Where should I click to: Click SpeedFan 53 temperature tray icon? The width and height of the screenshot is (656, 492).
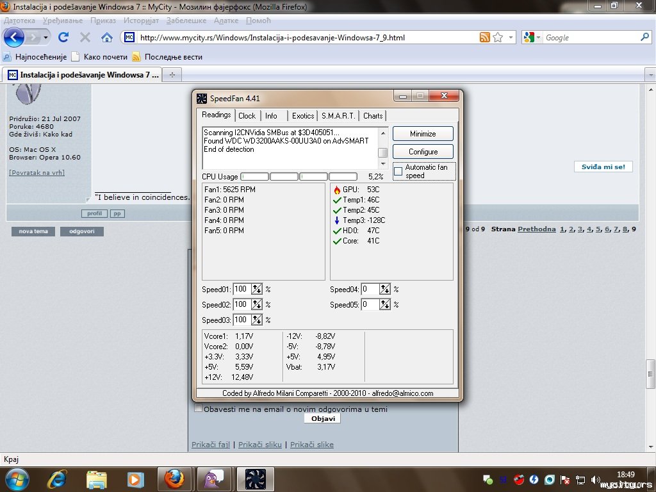(x=504, y=480)
